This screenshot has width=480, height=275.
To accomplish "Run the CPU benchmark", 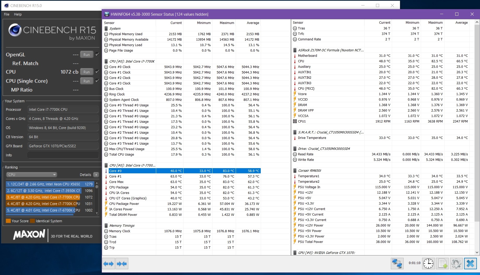I will pyautogui.click(x=87, y=72).
